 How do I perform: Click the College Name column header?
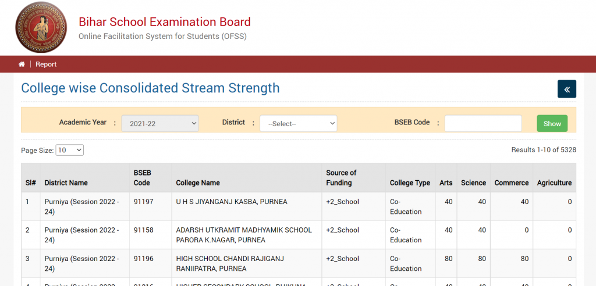click(198, 183)
